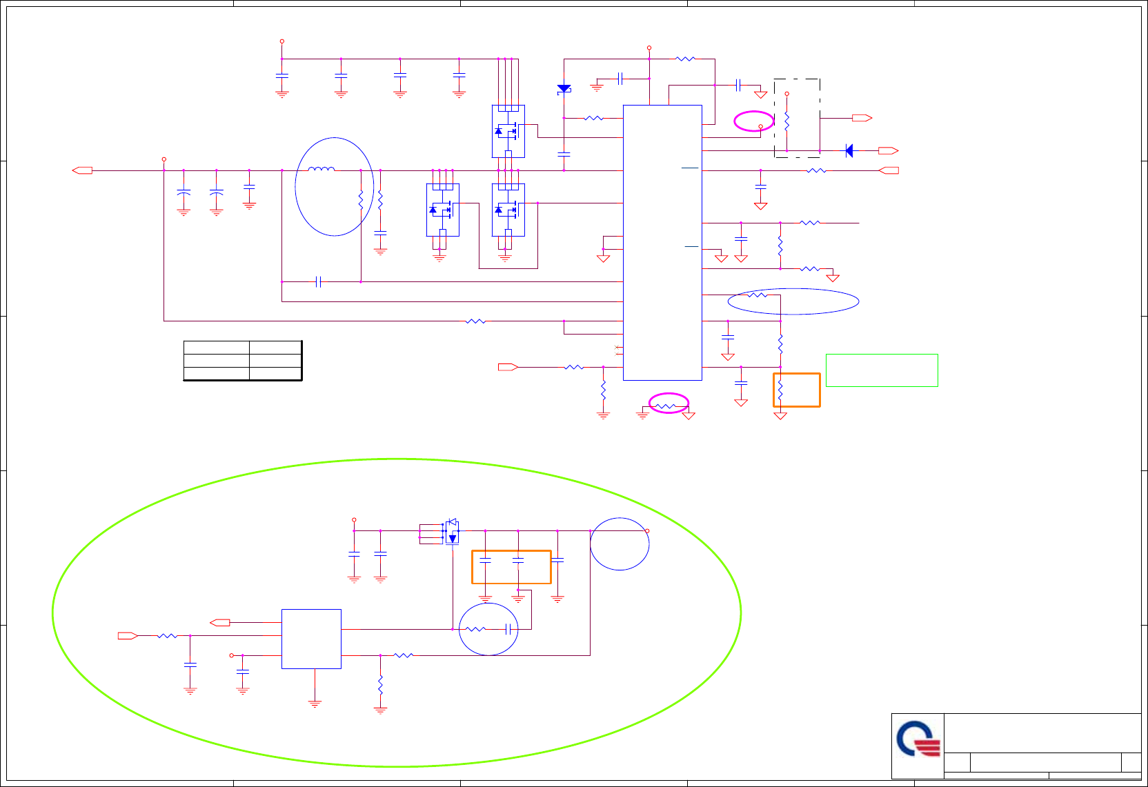Image resolution: width=1148 pixels, height=787 pixels.
Task: Select the large controller IC block
Action: [662, 242]
